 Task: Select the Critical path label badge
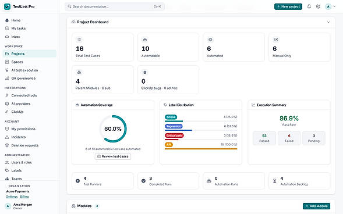click(174, 135)
